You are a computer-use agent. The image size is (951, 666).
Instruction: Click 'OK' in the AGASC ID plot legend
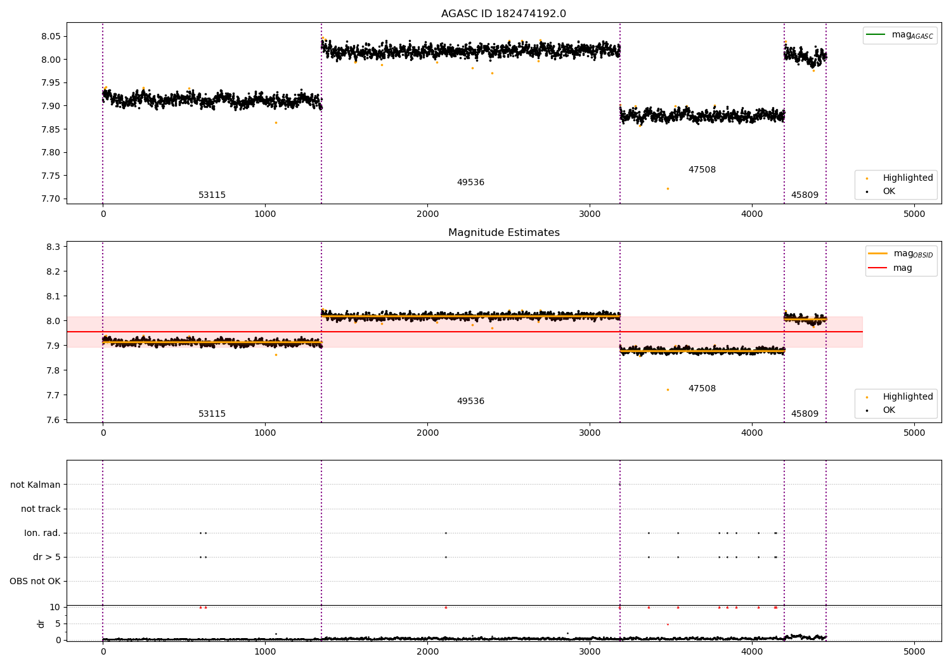881,192
